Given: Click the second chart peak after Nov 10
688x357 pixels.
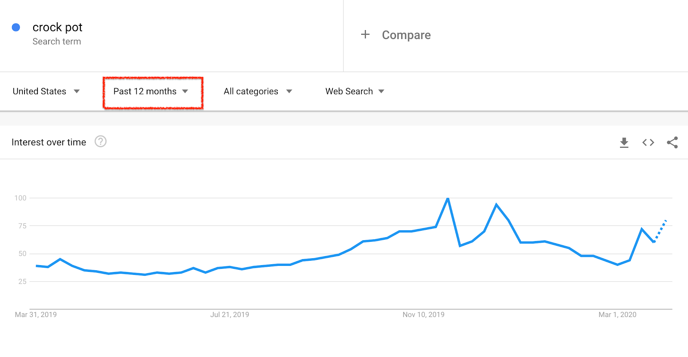Looking at the screenshot, I should coord(496,204).
